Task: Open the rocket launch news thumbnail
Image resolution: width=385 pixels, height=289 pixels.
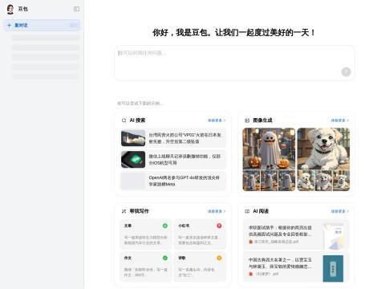Action: tap(133, 138)
